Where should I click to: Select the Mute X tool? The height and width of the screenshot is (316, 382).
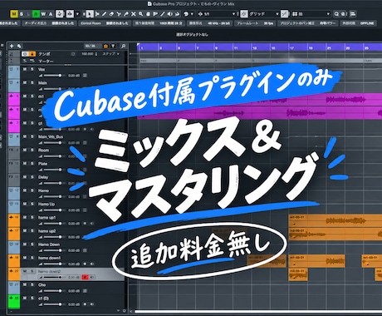(x=133, y=14)
